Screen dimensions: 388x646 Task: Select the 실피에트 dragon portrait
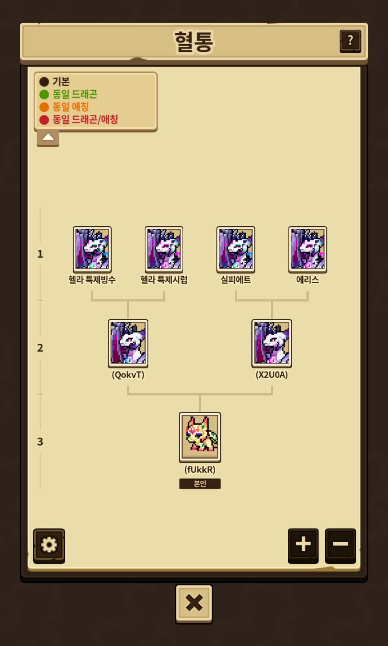[x=236, y=249]
